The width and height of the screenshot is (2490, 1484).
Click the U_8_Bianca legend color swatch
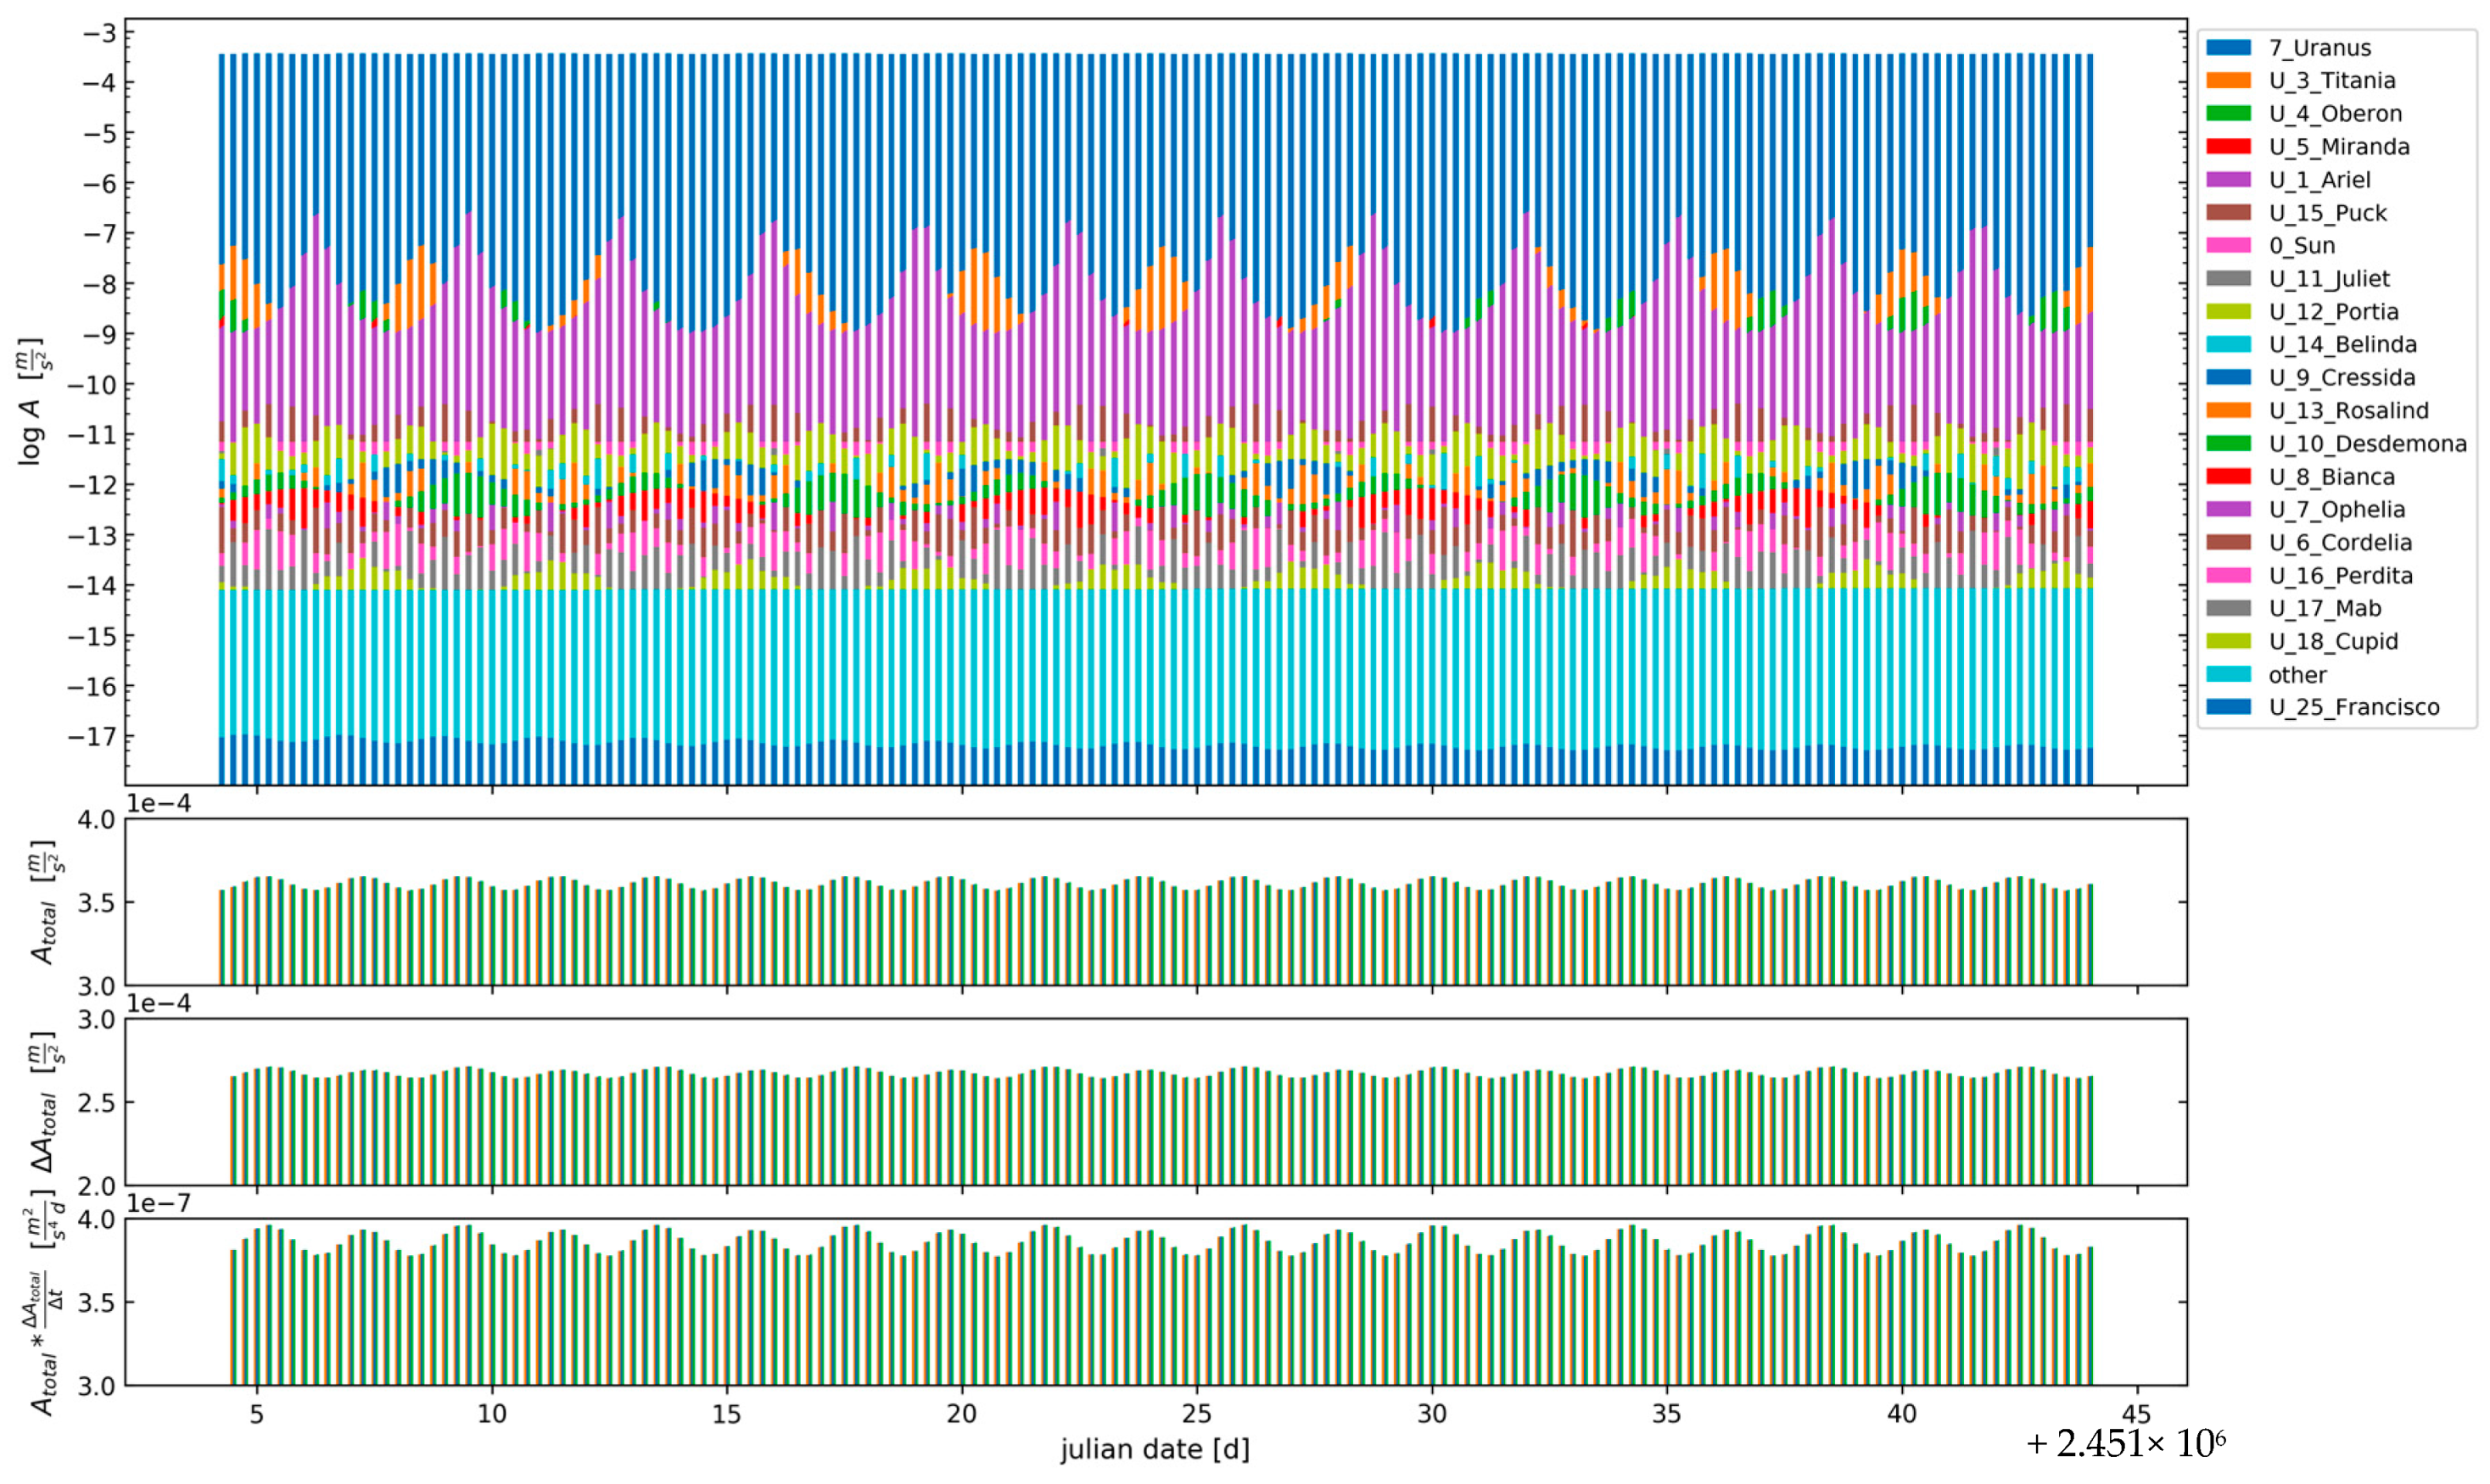(2229, 477)
